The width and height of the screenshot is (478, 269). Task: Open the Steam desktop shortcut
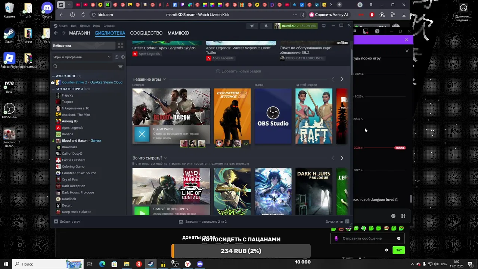9,35
